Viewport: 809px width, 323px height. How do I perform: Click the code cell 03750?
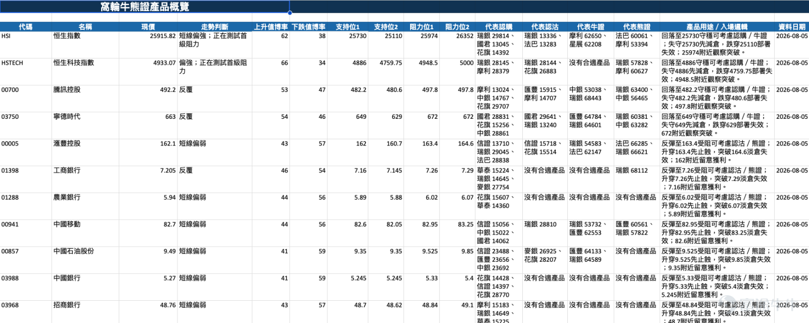[26, 125]
